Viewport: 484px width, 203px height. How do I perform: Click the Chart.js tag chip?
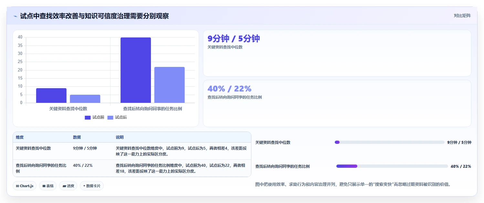[25, 186]
